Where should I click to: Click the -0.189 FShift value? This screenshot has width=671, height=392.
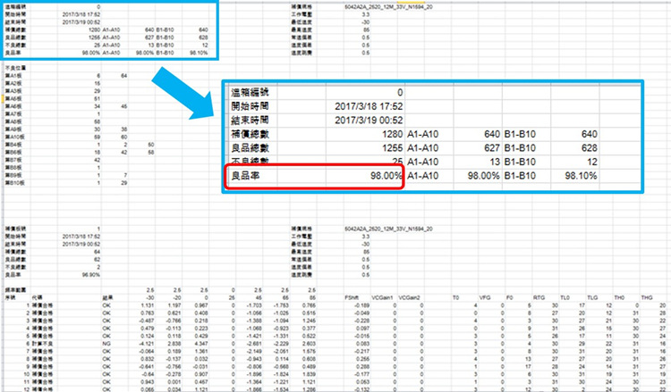pyautogui.click(x=362, y=304)
